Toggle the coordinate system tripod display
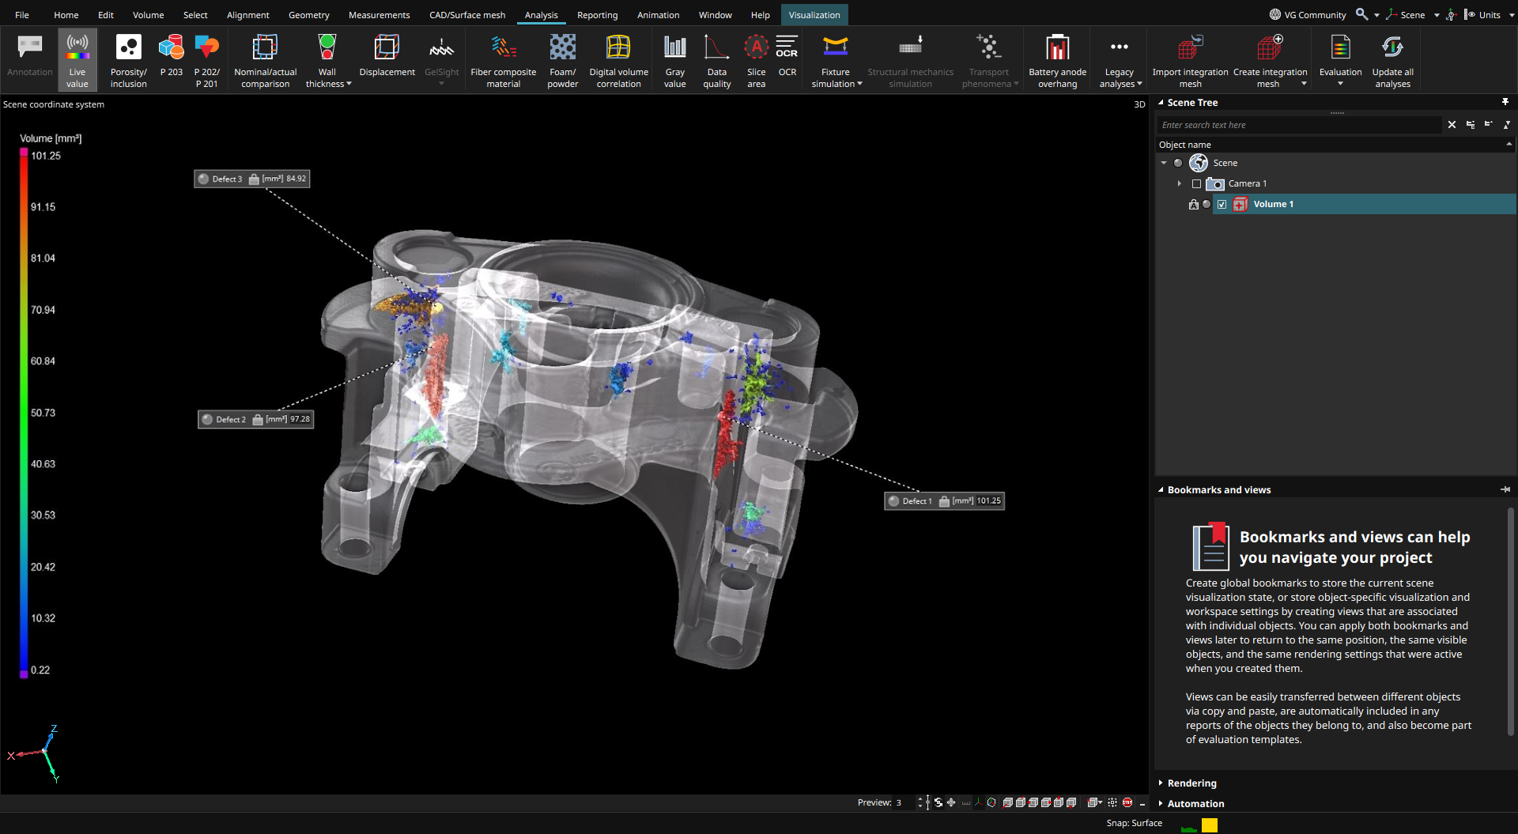 [x=978, y=802]
